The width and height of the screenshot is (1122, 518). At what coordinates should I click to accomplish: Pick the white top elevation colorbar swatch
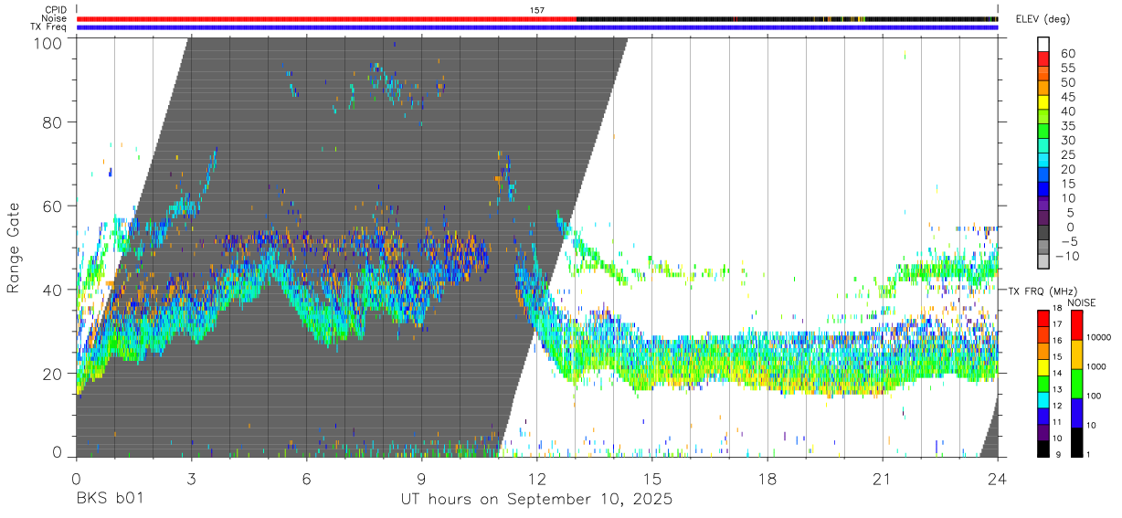tap(1043, 45)
